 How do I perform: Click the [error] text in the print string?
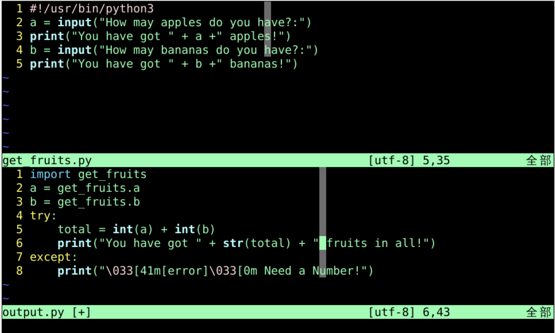(185, 271)
